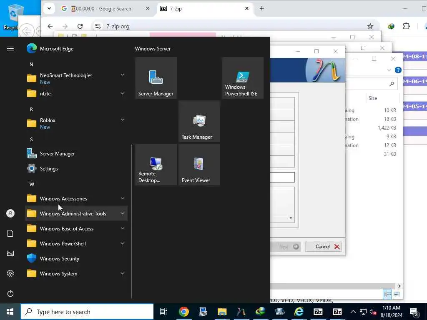Reload the 7-zip.org page
Image resolution: width=427 pixels, height=320 pixels.
[80, 26]
